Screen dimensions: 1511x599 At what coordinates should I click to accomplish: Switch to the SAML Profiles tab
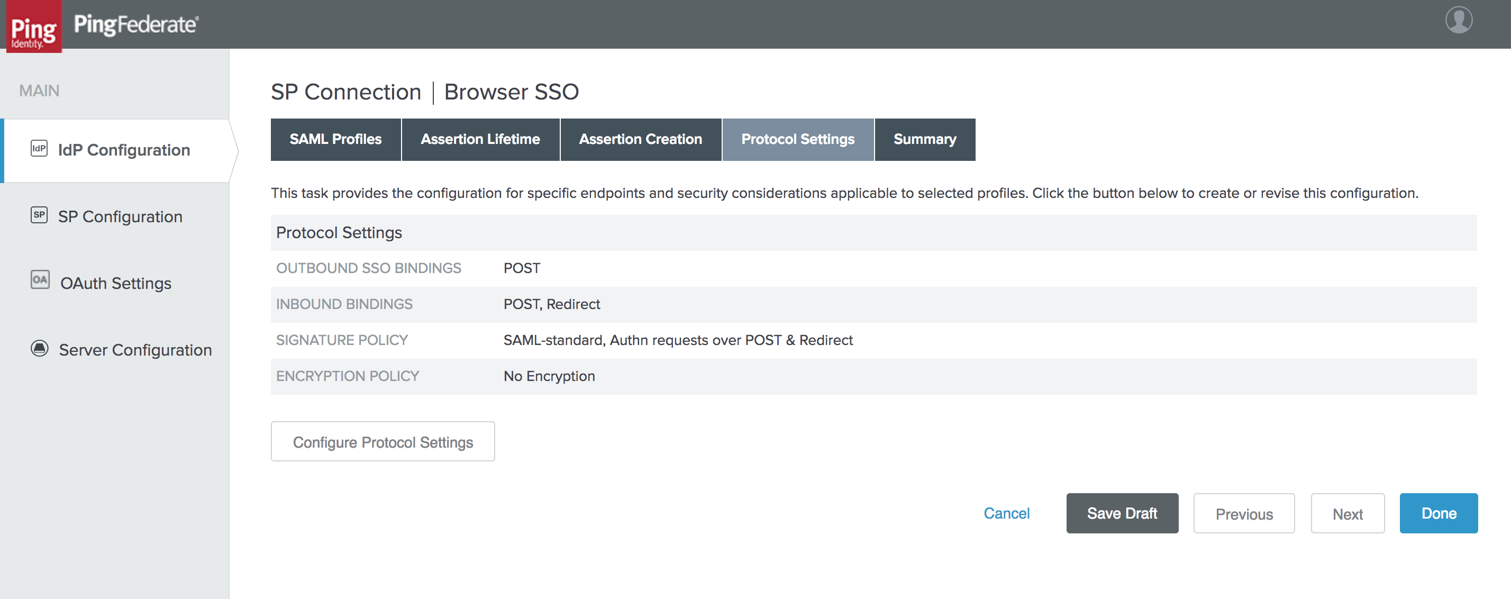335,140
